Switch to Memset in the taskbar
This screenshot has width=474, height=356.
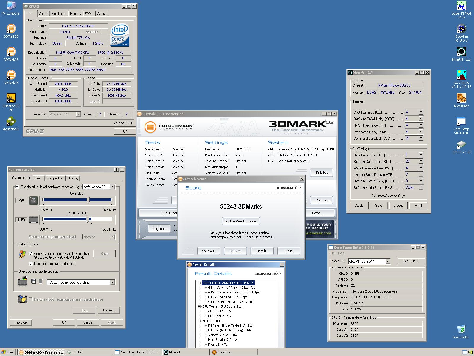pos(186,352)
